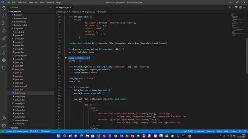Screen dimensions: 248x139
Task: Select legenda.py in Explorer
Action: (20, 93)
